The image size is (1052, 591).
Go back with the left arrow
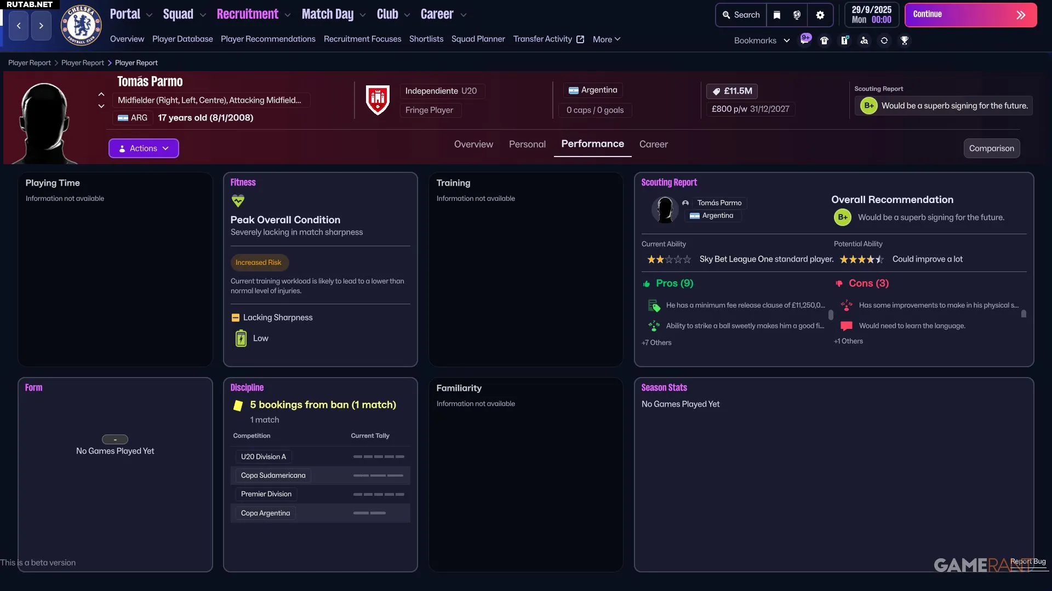point(19,26)
